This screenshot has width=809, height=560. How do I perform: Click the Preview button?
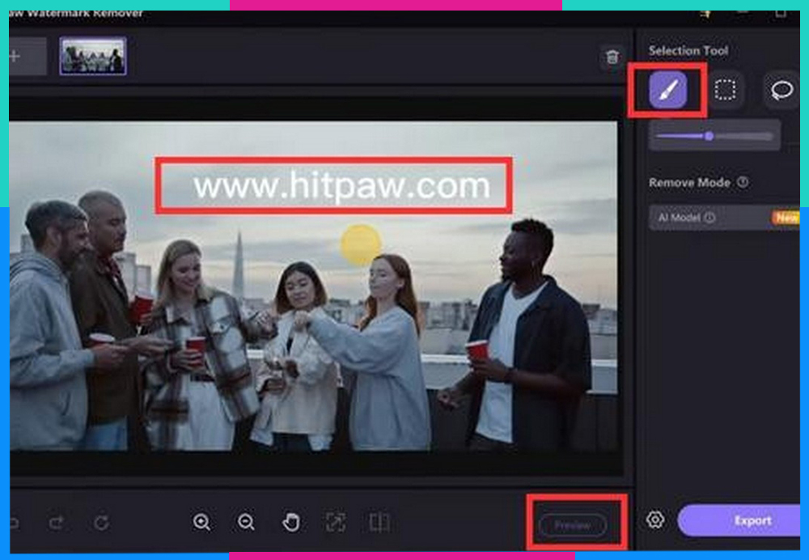[573, 525]
